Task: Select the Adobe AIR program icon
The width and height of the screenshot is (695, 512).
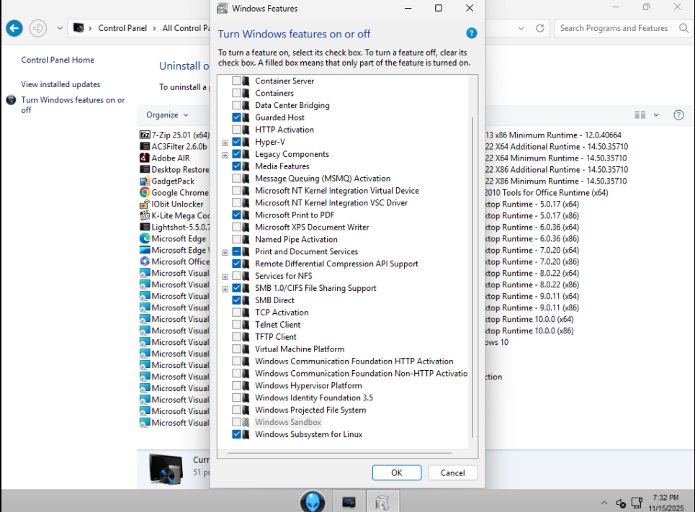Action: click(x=145, y=158)
